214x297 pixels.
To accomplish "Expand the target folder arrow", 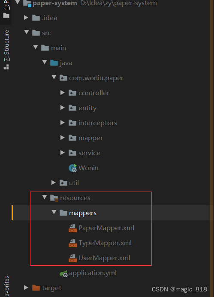I will tap(26, 288).
